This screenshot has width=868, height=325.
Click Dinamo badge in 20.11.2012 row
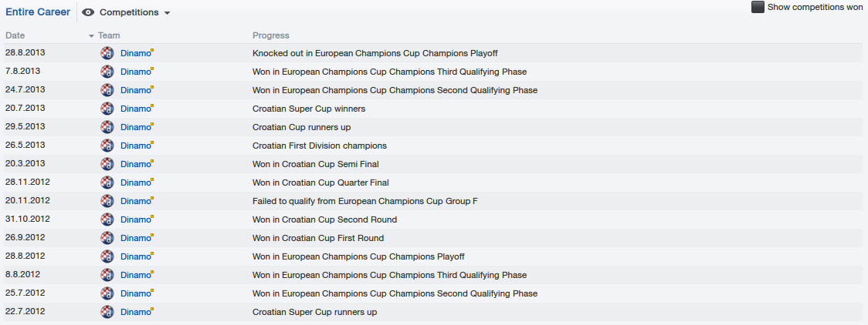[107, 201]
